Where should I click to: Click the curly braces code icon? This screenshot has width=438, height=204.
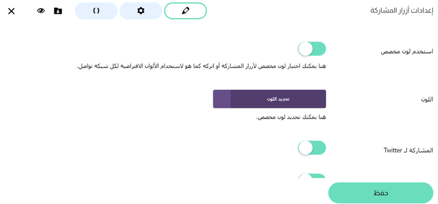(96, 11)
